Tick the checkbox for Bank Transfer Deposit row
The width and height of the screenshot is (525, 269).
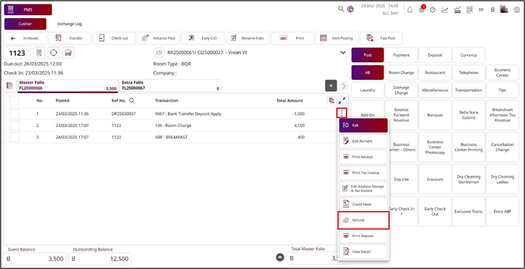pos(14,114)
